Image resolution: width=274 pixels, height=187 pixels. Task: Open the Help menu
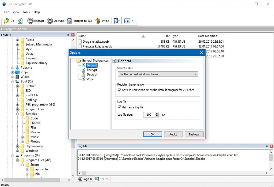37,12
